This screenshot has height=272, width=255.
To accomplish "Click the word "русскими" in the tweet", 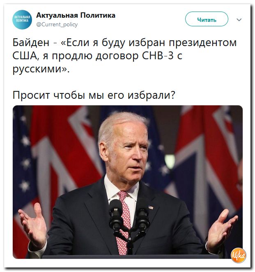I will [37, 69].
